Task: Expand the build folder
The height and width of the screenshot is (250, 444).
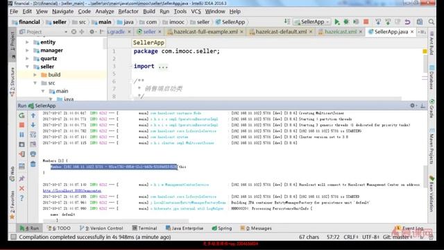Action: click(x=35, y=74)
